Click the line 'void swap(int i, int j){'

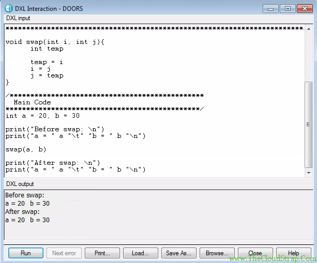tap(55, 42)
